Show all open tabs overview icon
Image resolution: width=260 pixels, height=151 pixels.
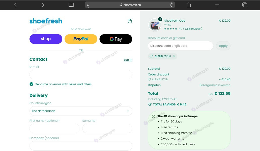tap(245, 5)
